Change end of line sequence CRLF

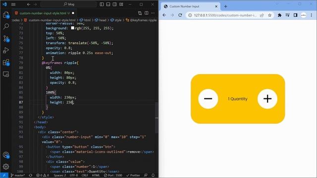click(85, 175)
